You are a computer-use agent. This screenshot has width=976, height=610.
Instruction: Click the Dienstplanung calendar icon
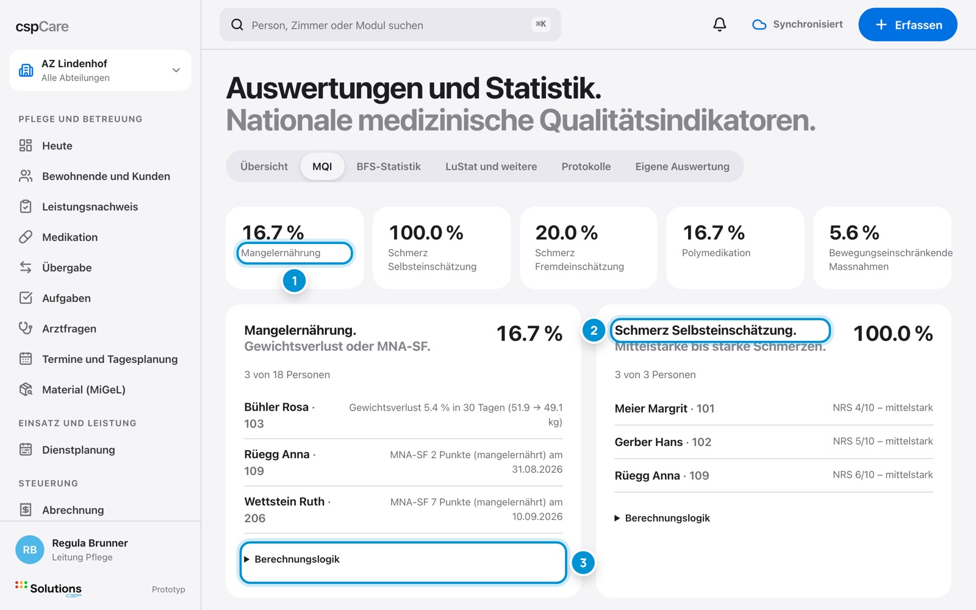tap(26, 450)
